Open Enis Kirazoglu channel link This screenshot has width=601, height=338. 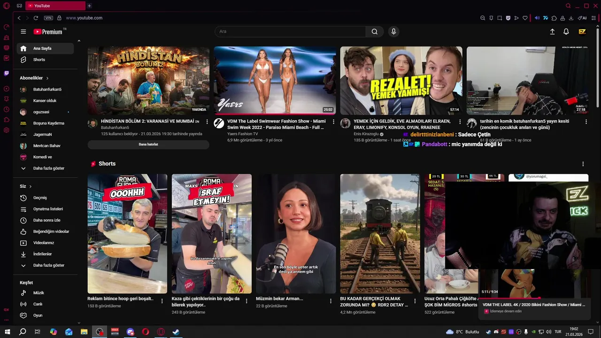click(366, 134)
